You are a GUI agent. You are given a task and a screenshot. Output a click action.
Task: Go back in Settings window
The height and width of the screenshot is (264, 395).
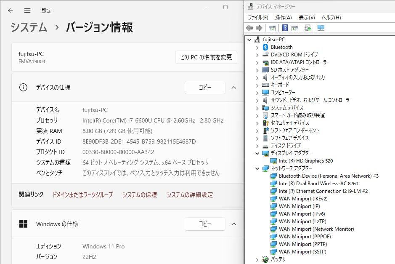[11, 11]
